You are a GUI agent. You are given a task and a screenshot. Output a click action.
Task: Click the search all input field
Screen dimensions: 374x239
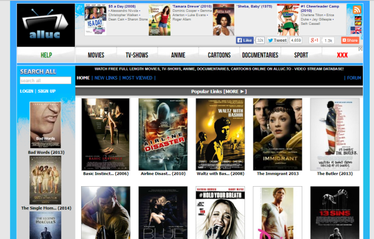(x=46, y=80)
